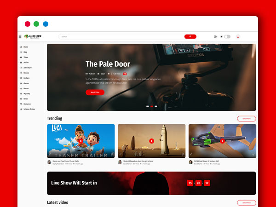Click expand icon on Luca thumbnail corner
276x207 pixels.
pos(50,155)
